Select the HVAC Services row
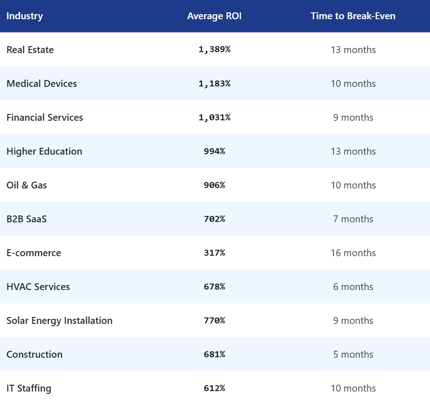Image resolution: width=430 pixels, height=403 pixels. point(38,287)
